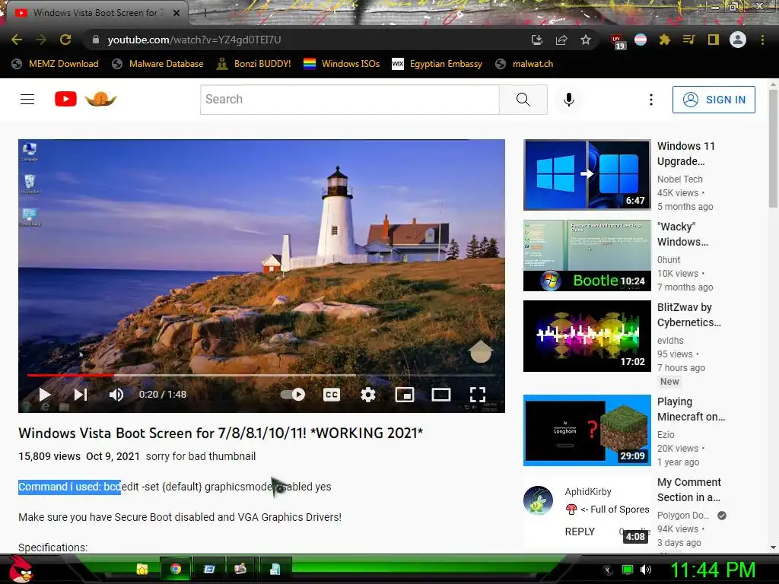Screen dimensions: 779x584
Task: Click the 0hunt channel name
Action: 669,260
